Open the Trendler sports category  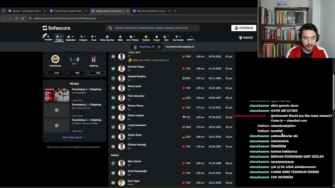point(48,38)
